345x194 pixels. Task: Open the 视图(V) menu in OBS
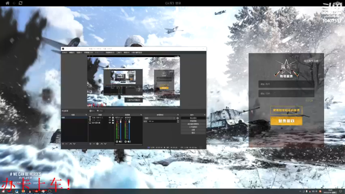coord(79,53)
